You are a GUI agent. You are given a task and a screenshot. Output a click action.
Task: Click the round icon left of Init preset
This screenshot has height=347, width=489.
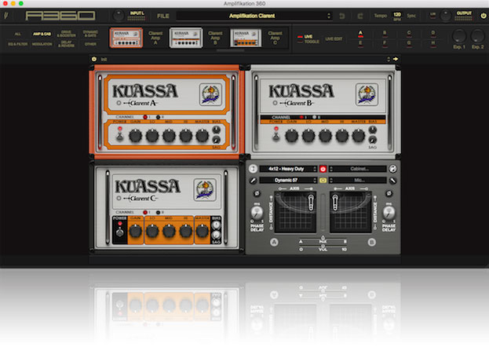(x=94, y=59)
